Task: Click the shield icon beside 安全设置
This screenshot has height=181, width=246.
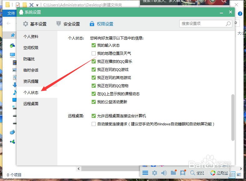Action: [x=59, y=24]
